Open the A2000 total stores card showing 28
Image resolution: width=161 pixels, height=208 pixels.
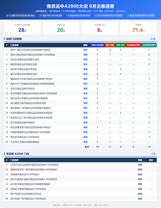22,28
